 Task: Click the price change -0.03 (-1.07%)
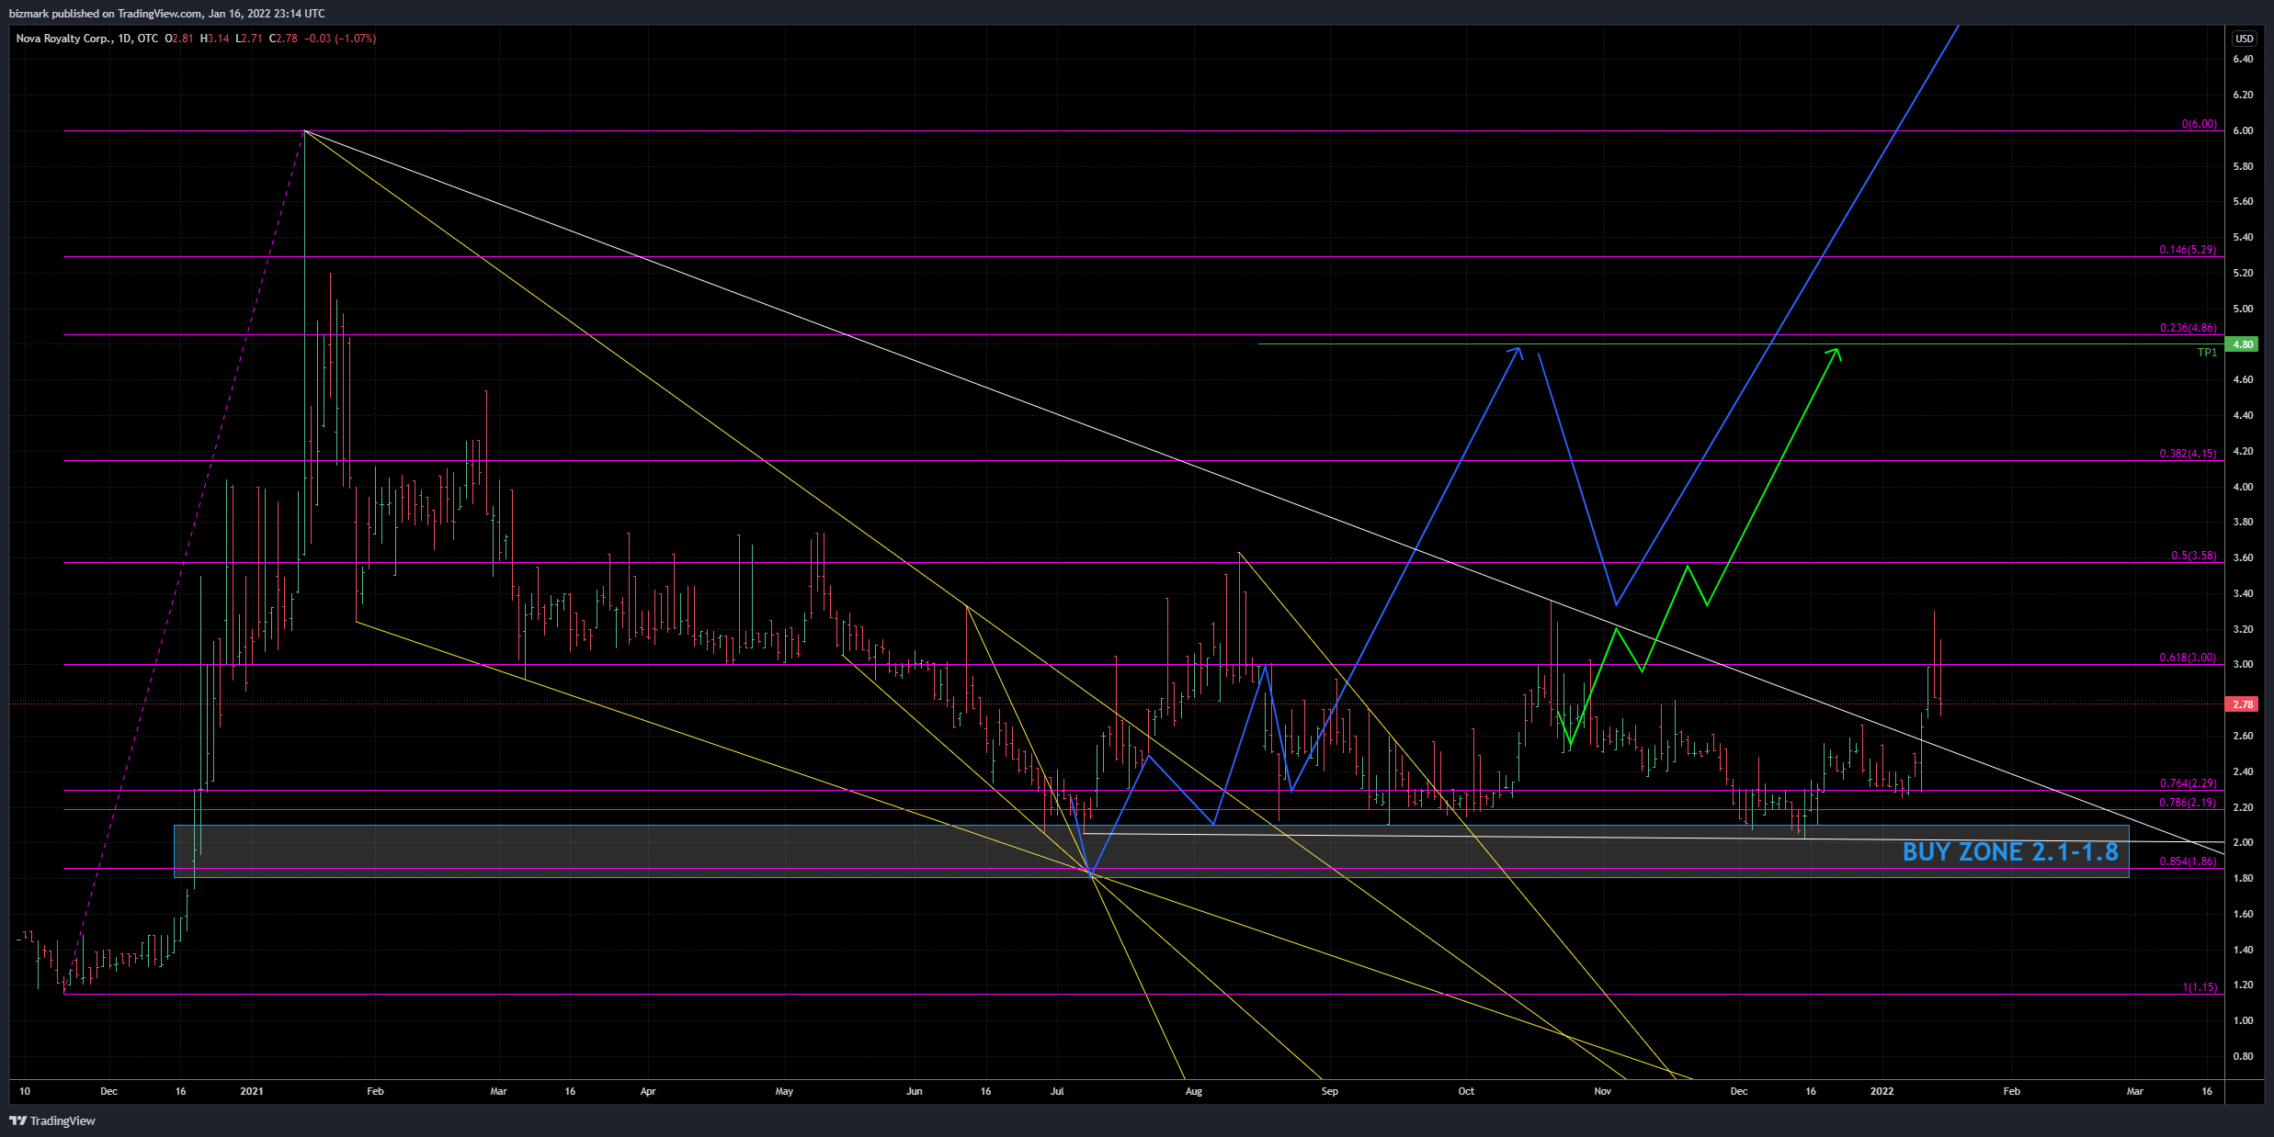pyautogui.click(x=340, y=39)
